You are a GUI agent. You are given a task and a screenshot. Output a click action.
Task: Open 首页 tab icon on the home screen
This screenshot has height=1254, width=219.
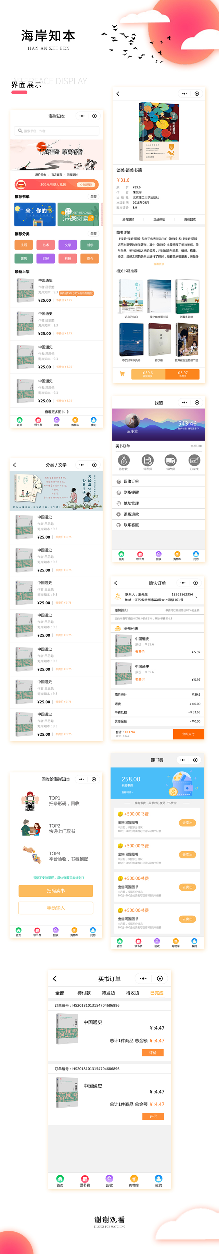20,420
